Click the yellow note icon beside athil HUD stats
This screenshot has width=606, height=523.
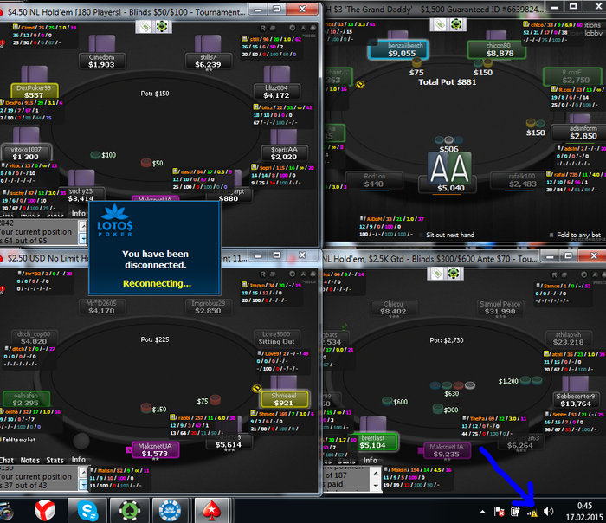tap(546, 353)
